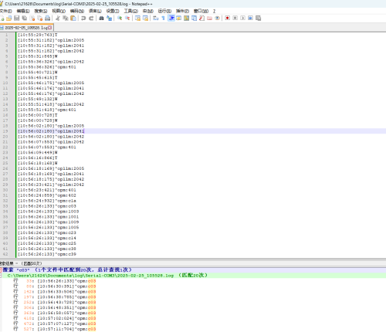Jump to search result on line 33
This screenshot has height=332, width=386.
pos(55,281)
